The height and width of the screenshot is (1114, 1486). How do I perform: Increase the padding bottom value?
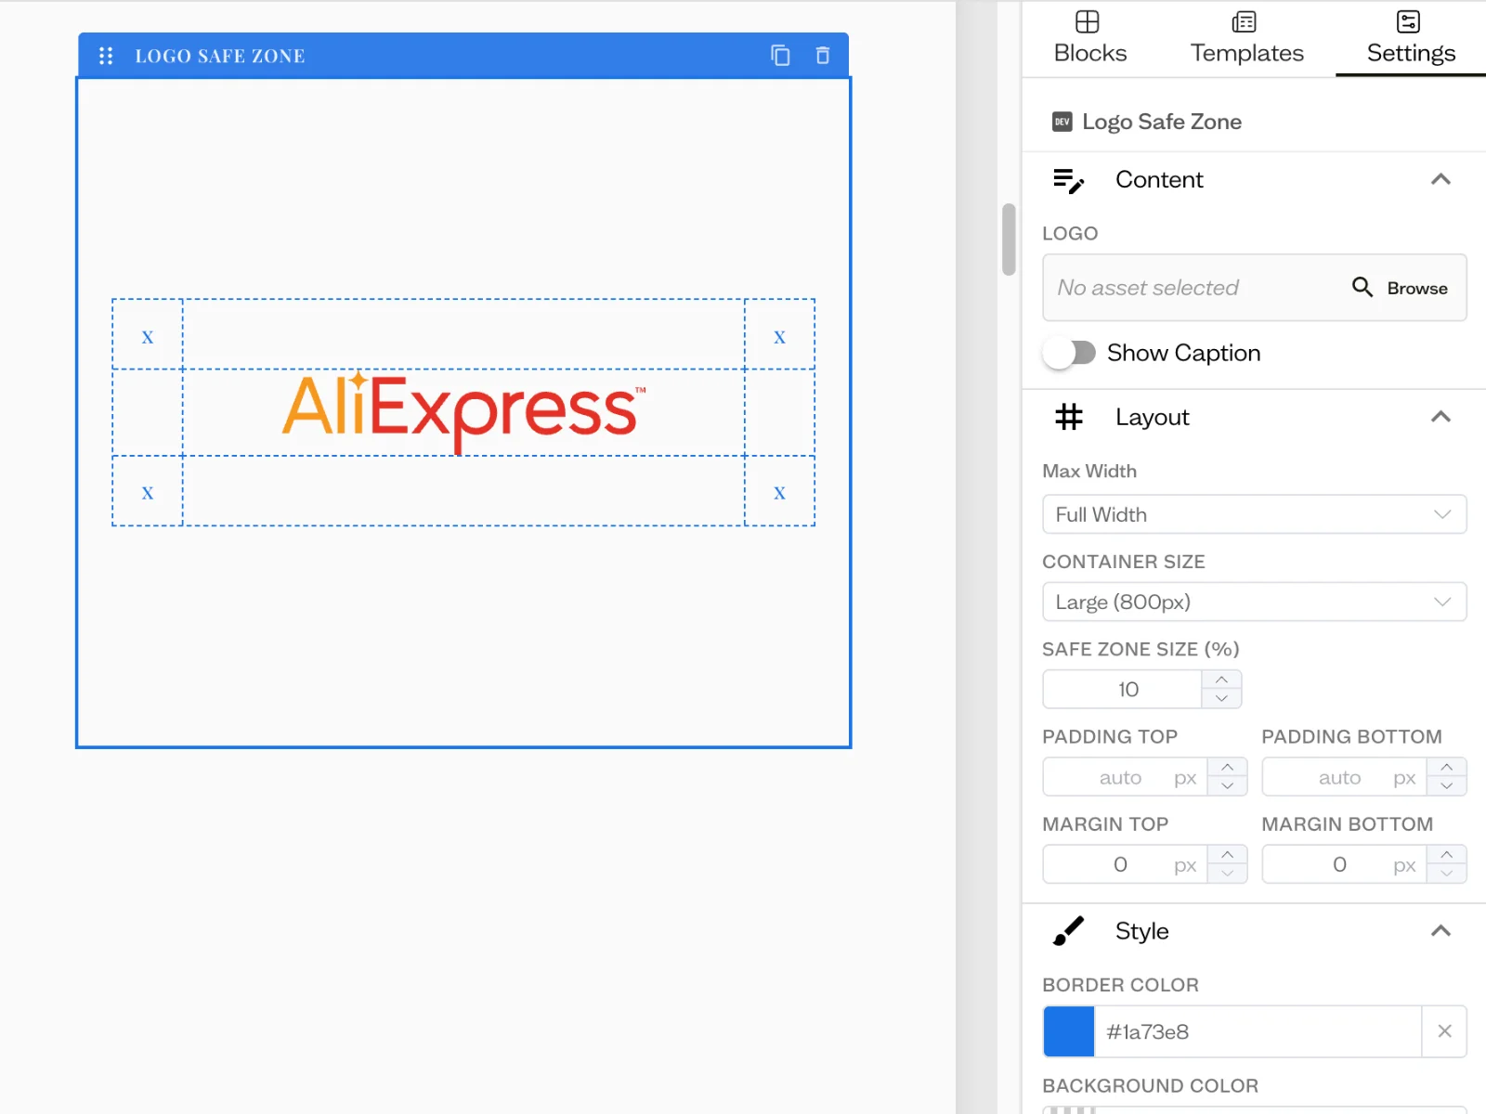(x=1447, y=767)
